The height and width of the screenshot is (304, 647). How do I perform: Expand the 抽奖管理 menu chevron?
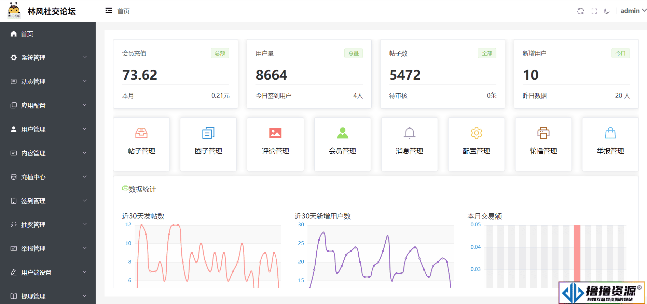click(85, 224)
